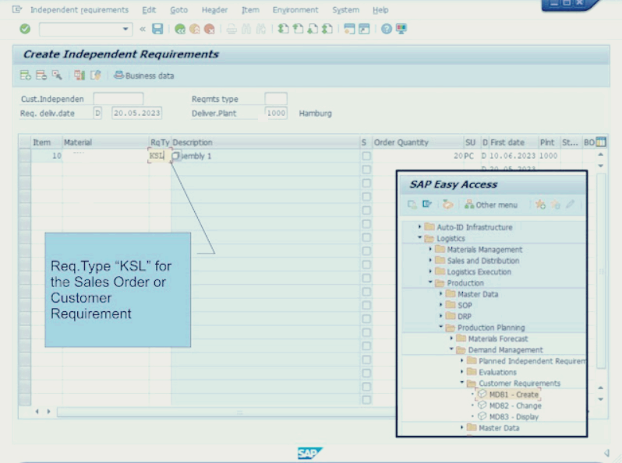Click the configuration icon before Business data
The height and width of the screenshot is (463, 622).
tap(95, 75)
